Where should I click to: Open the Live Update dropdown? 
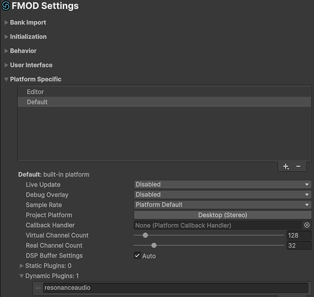point(223,184)
